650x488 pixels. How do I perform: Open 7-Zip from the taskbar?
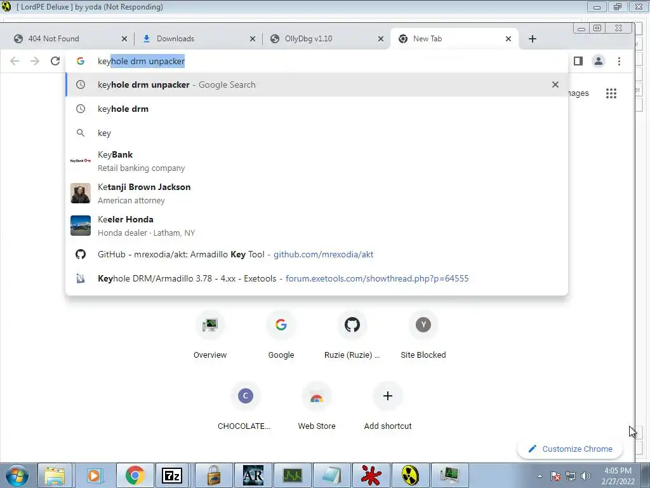(172, 475)
